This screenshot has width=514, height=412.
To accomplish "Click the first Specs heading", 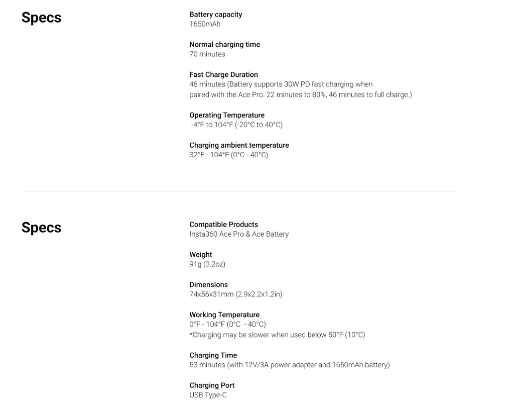I will point(41,18).
